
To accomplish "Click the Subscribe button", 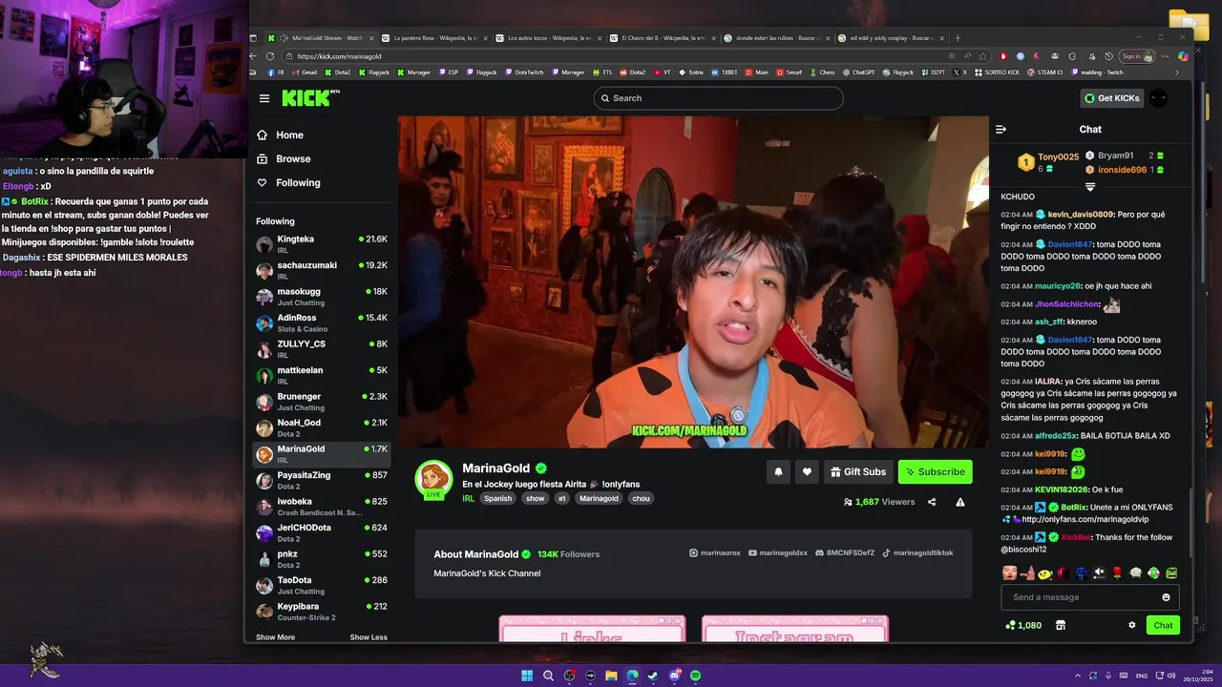I will 935,471.
